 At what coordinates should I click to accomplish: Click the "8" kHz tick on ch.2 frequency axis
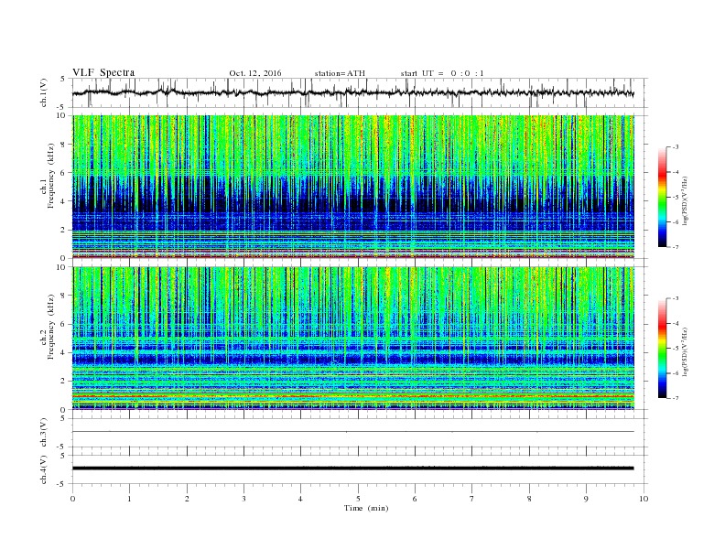tap(64, 296)
